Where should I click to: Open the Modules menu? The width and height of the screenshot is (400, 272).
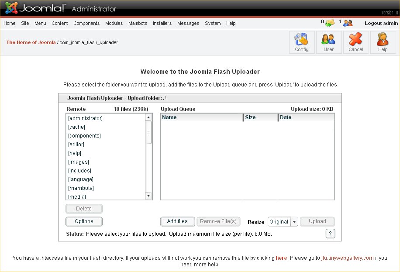[x=114, y=23]
